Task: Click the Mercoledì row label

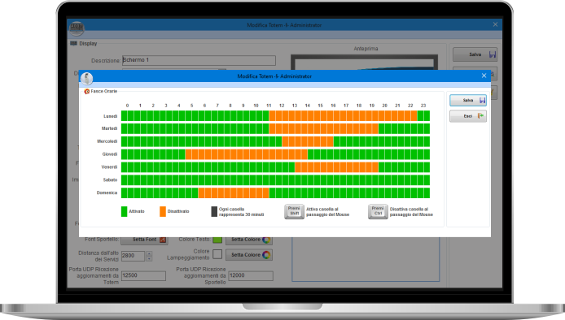Action: [x=107, y=141]
